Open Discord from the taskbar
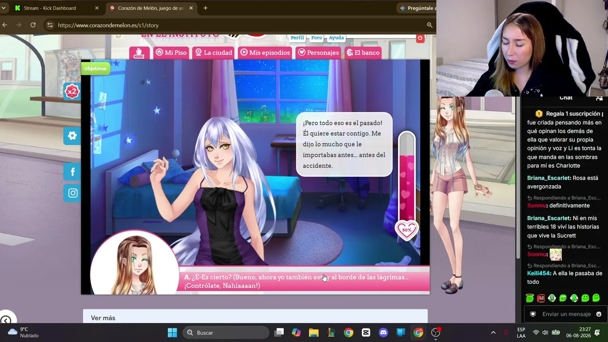The height and width of the screenshot is (342, 608). [x=383, y=332]
